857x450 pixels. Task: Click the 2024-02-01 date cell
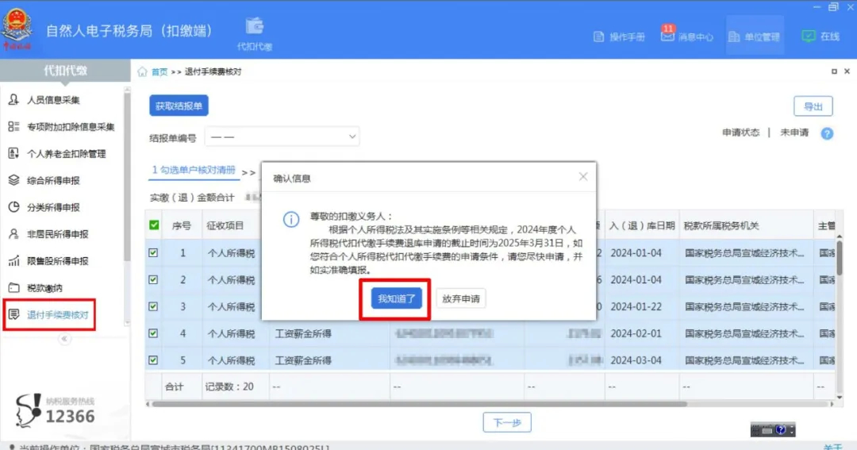coord(636,333)
